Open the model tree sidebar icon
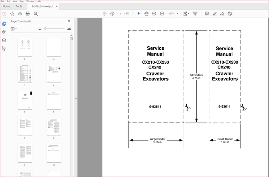Image resolution: width=269 pixels, height=177 pixels. [x=4, y=49]
